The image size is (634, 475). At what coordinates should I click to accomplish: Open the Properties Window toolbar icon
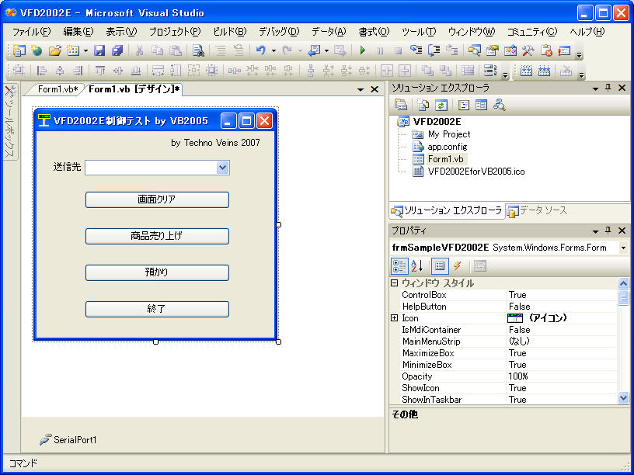tap(492, 50)
